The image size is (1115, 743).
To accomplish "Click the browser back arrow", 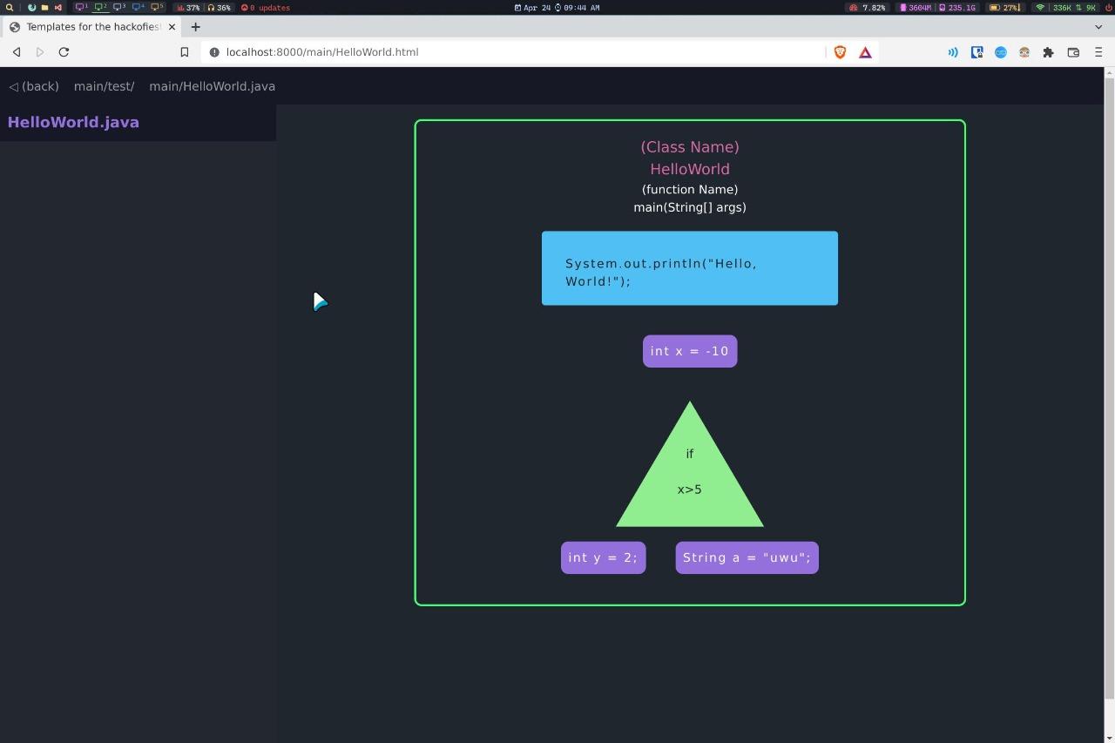I will (17, 52).
